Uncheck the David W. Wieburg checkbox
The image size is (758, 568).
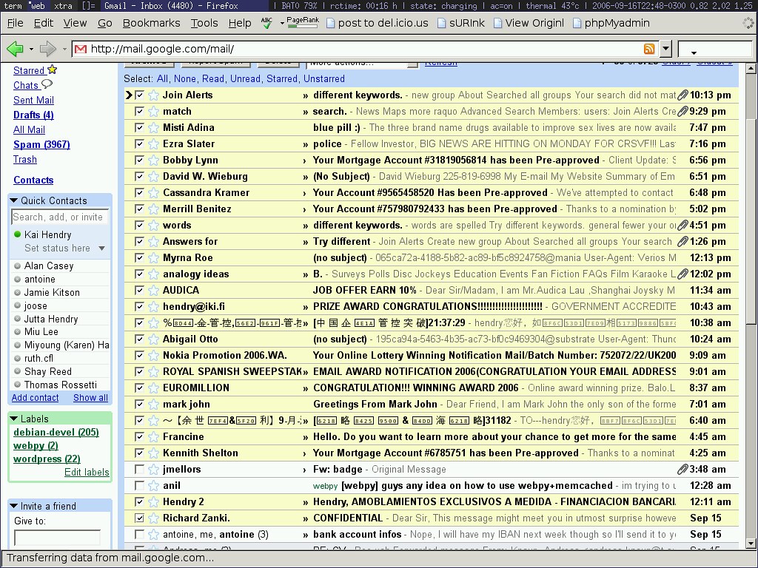[139, 176]
